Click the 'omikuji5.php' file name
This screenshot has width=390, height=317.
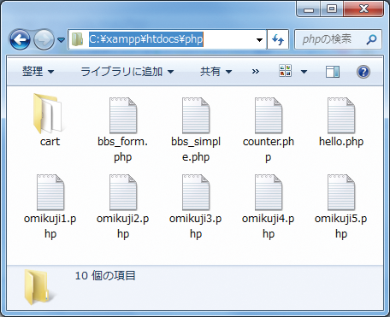(341, 226)
